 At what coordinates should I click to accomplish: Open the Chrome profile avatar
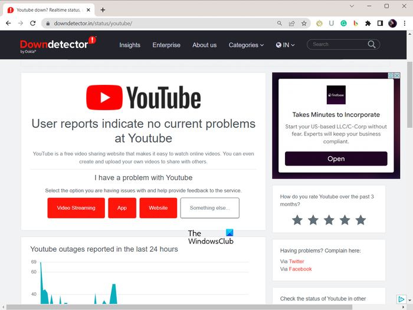coord(392,24)
